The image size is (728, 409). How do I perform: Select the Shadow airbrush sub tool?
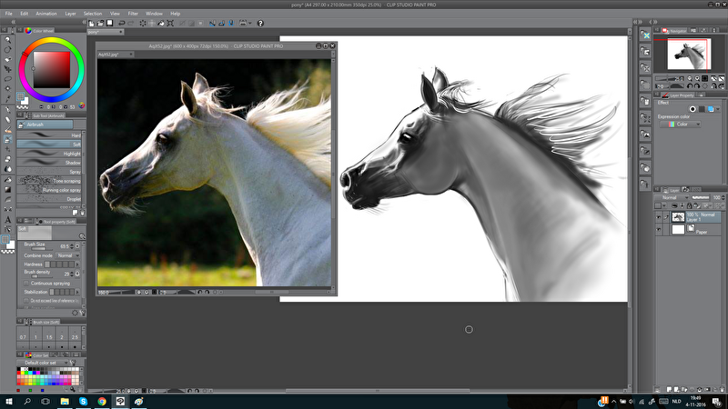tap(49, 163)
